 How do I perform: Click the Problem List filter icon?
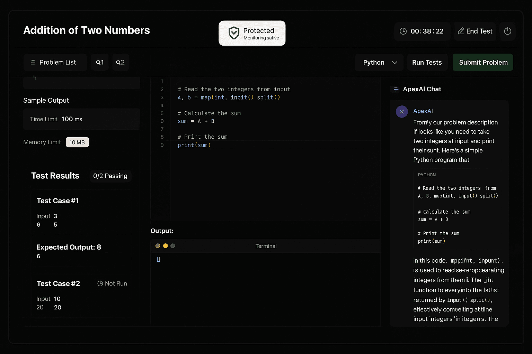[33, 62]
